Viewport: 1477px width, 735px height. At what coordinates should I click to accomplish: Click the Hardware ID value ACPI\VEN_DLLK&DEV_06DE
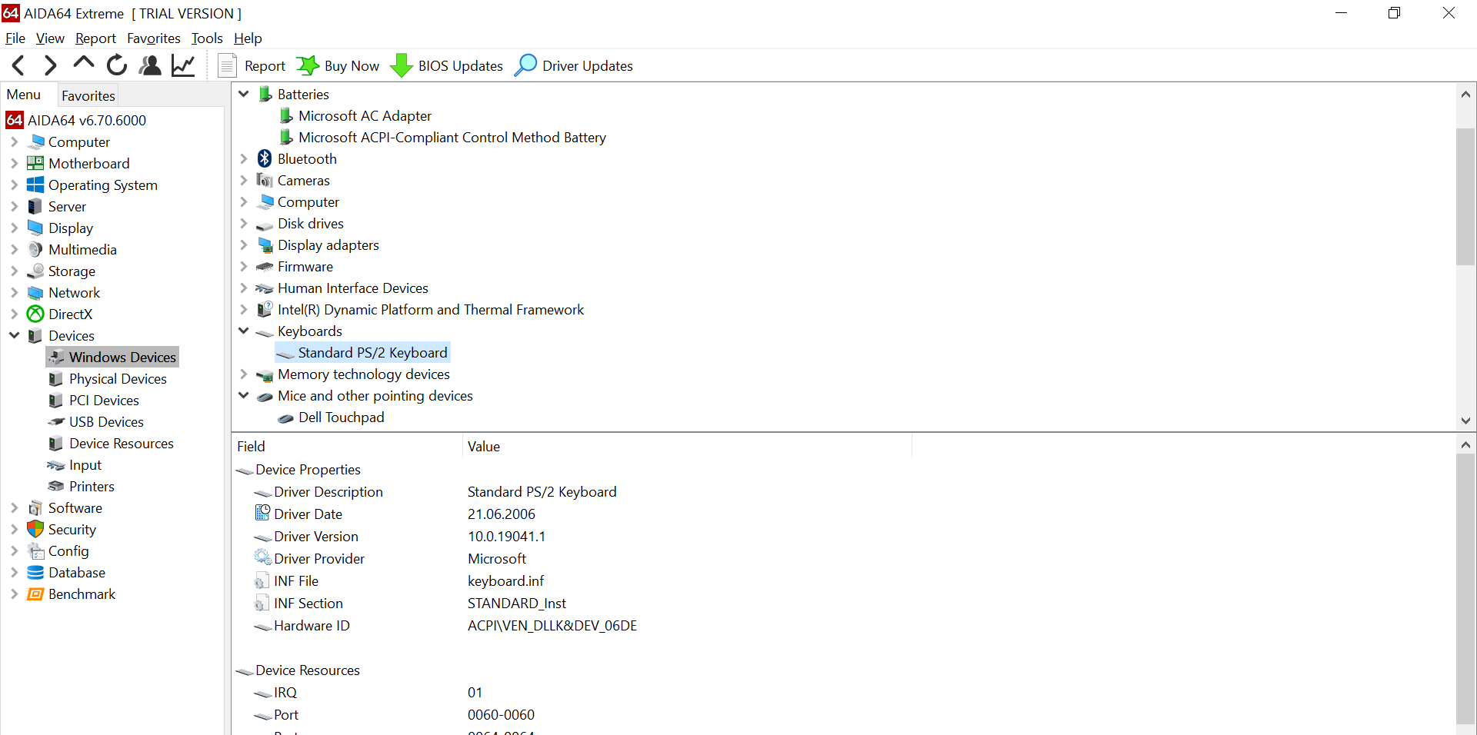tap(552, 625)
